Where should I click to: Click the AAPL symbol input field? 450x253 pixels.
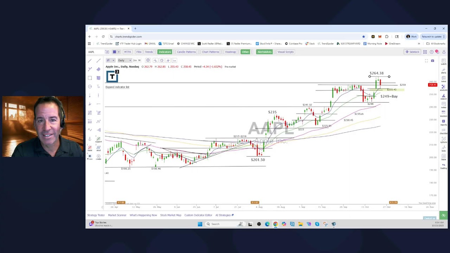coord(96,52)
